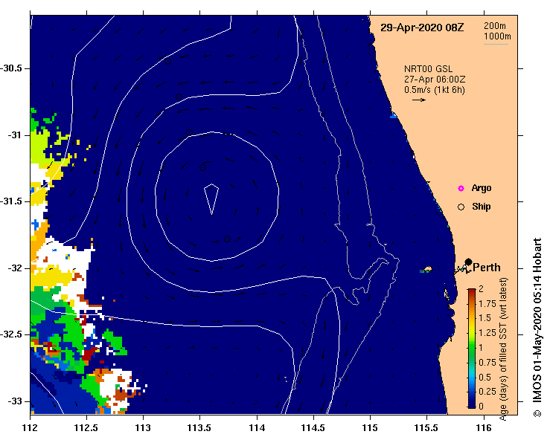550x440 pixels.
Task: Click the dark red top of the colour bar
Action: click(472, 293)
